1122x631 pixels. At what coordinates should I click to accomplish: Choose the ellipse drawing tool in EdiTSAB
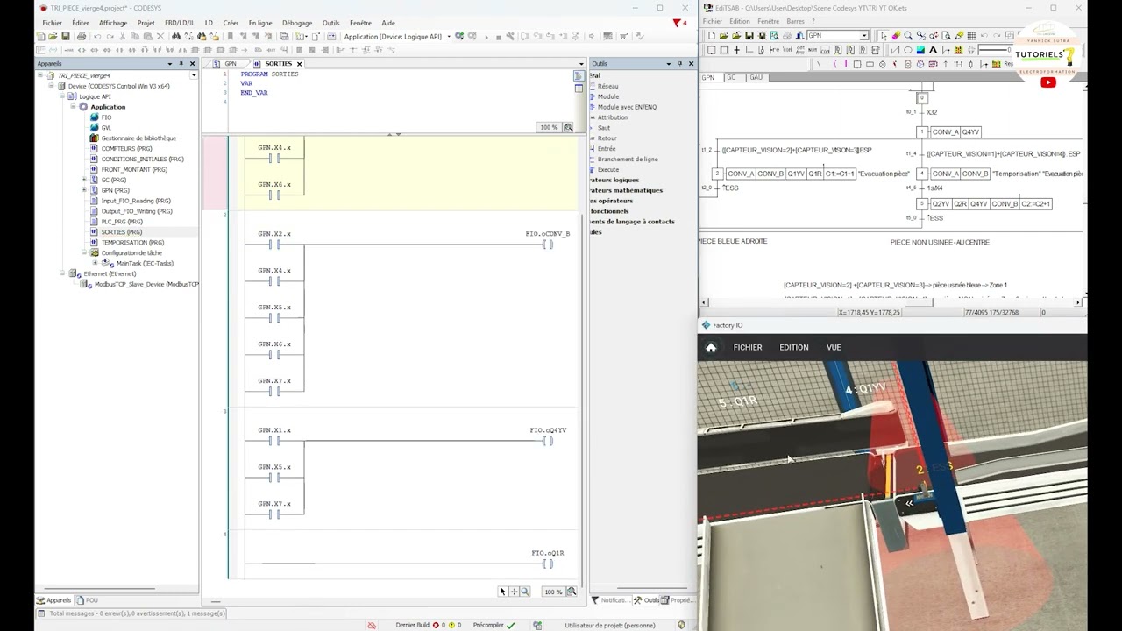point(908,50)
